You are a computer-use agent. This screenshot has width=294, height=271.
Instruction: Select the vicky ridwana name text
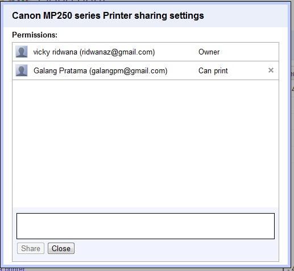[55, 52]
